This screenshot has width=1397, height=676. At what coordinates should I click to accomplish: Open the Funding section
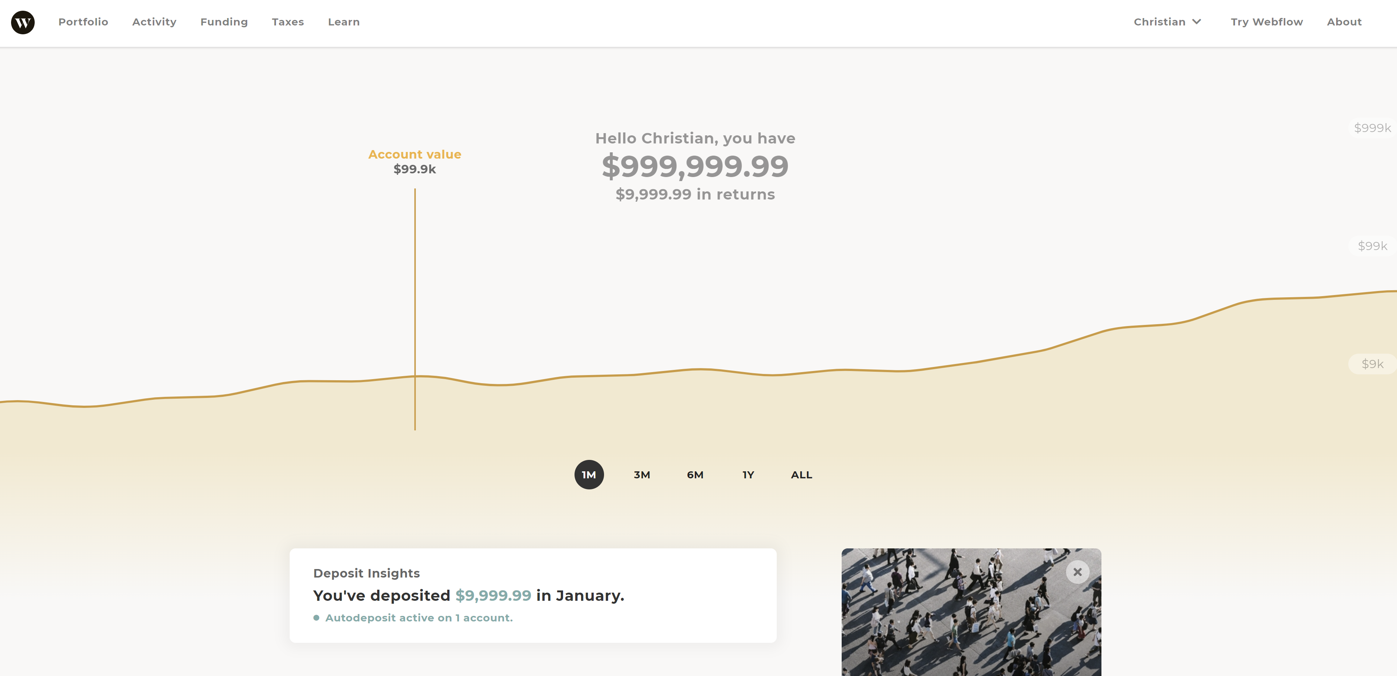click(224, 22)
